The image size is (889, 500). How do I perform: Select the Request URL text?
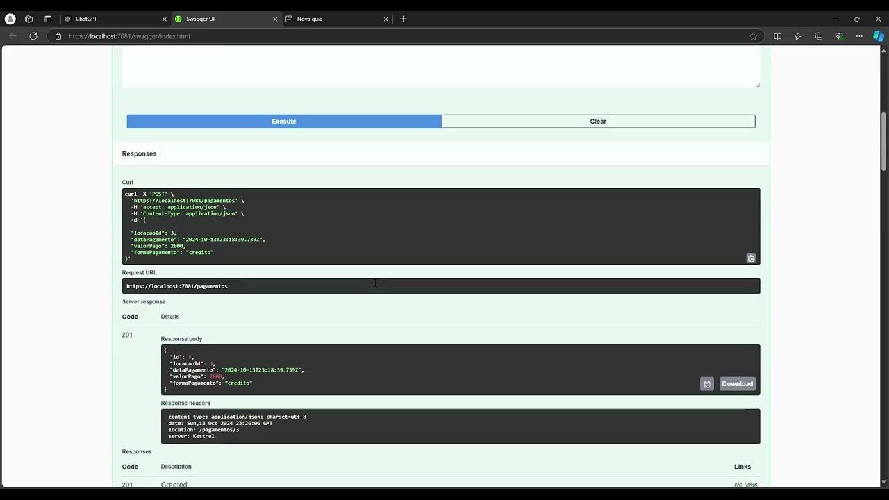177,286
